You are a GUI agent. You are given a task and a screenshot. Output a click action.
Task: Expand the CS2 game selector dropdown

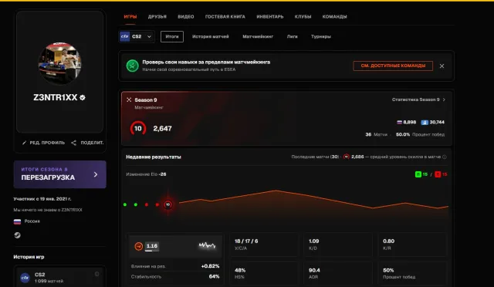click(137, 36)
